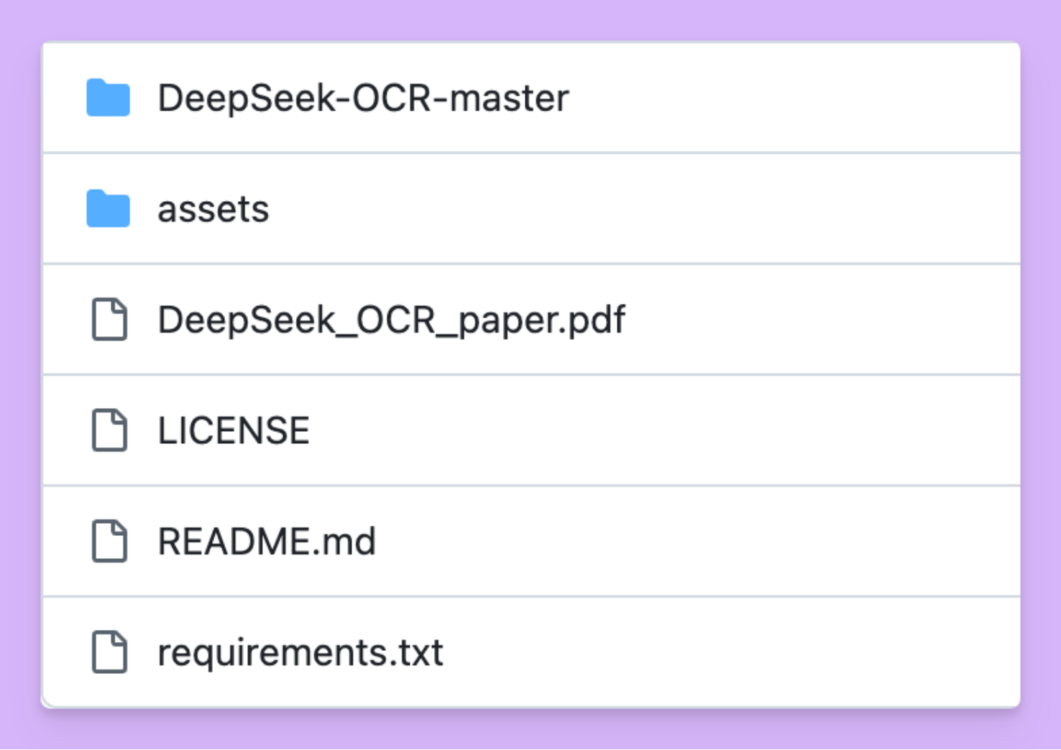The height and width of the screenshot is (750, 1061).
Task: Click the divider below the assets row
Action: pyautogui.click(x=530, y=264)
